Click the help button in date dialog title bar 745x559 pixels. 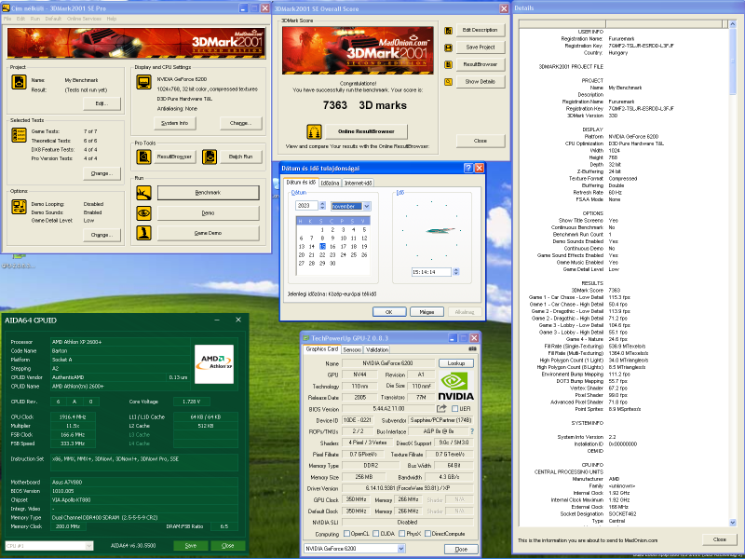point(468,168)
